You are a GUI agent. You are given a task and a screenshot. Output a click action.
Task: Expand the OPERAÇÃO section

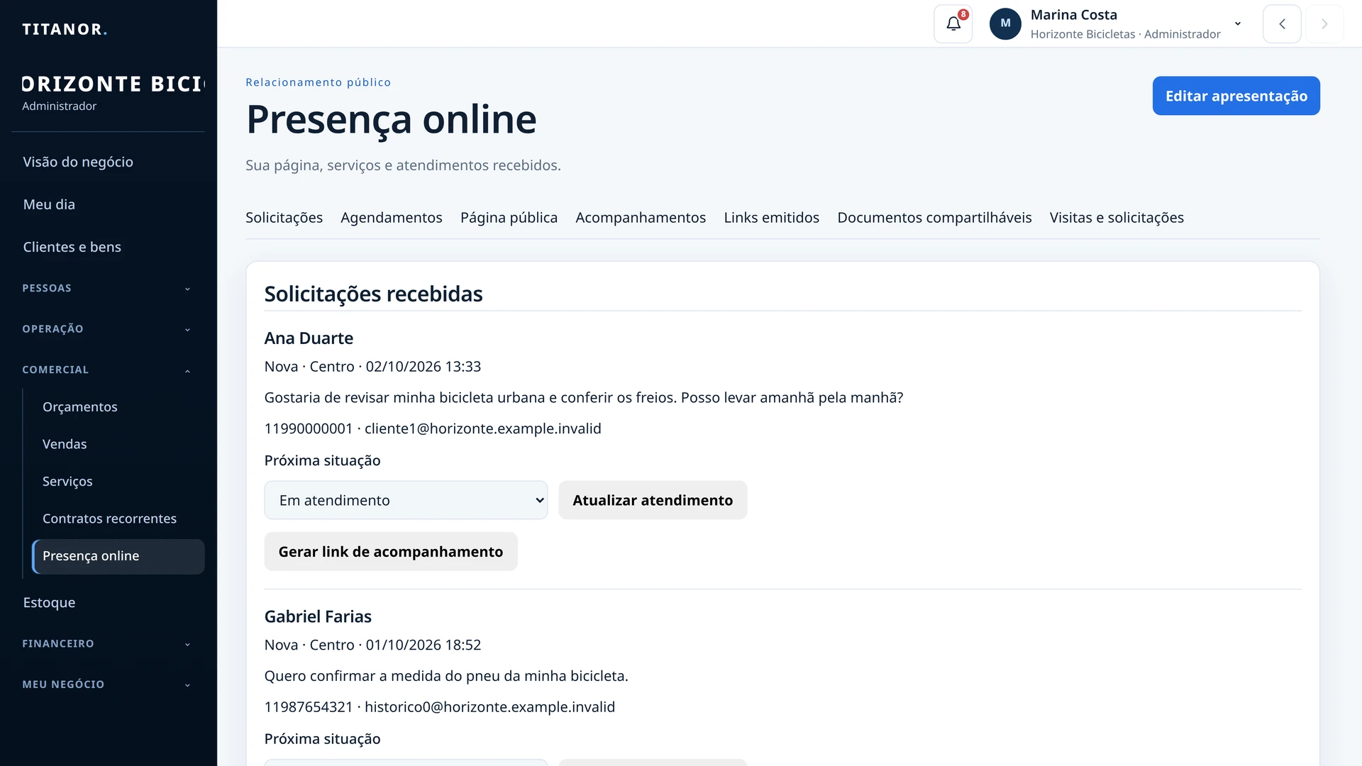click(x=108, y=329)
